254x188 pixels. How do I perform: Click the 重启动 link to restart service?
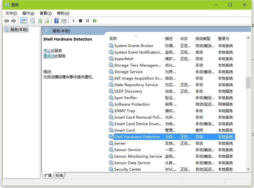point(49,56)
